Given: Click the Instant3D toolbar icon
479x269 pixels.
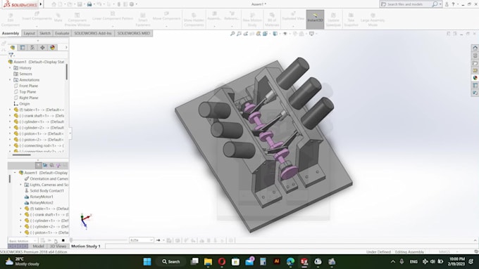Looking at the screenshot, I should (x=315, y=19).
